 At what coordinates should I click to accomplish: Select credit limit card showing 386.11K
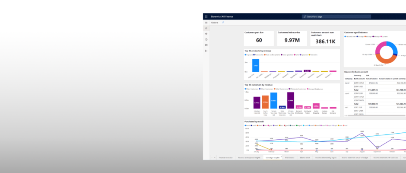click(325, 38)
